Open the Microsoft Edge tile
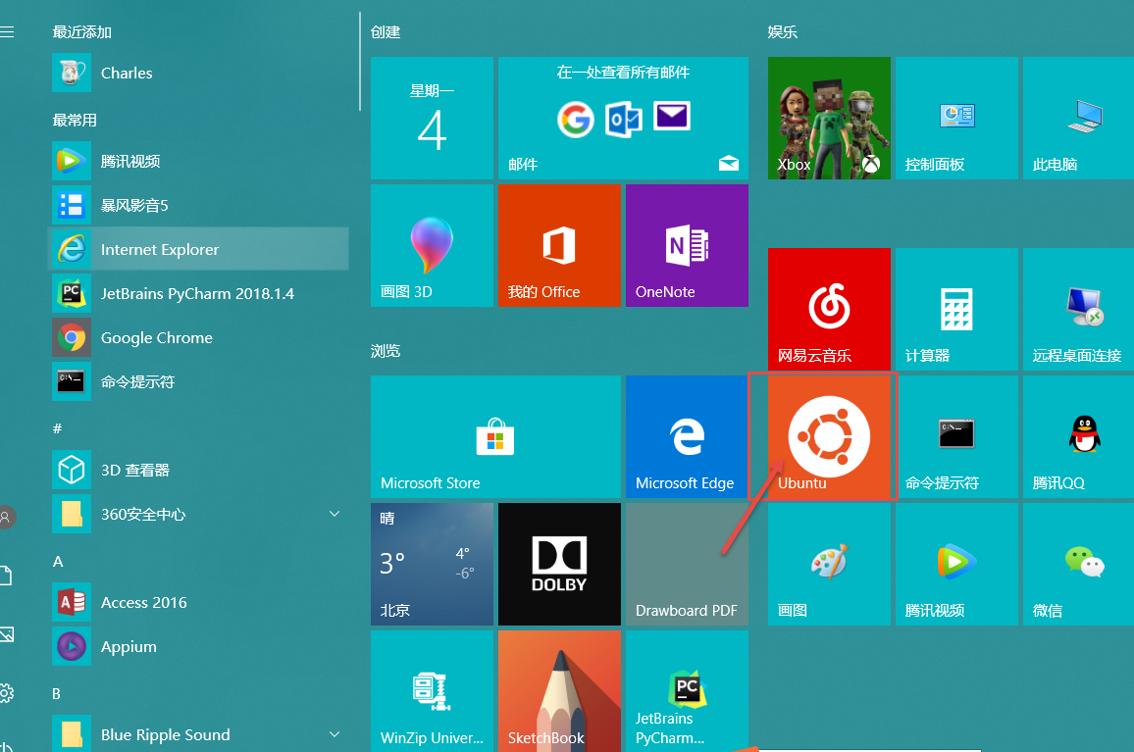This screenshot has height=752, width=1134. 687,436
